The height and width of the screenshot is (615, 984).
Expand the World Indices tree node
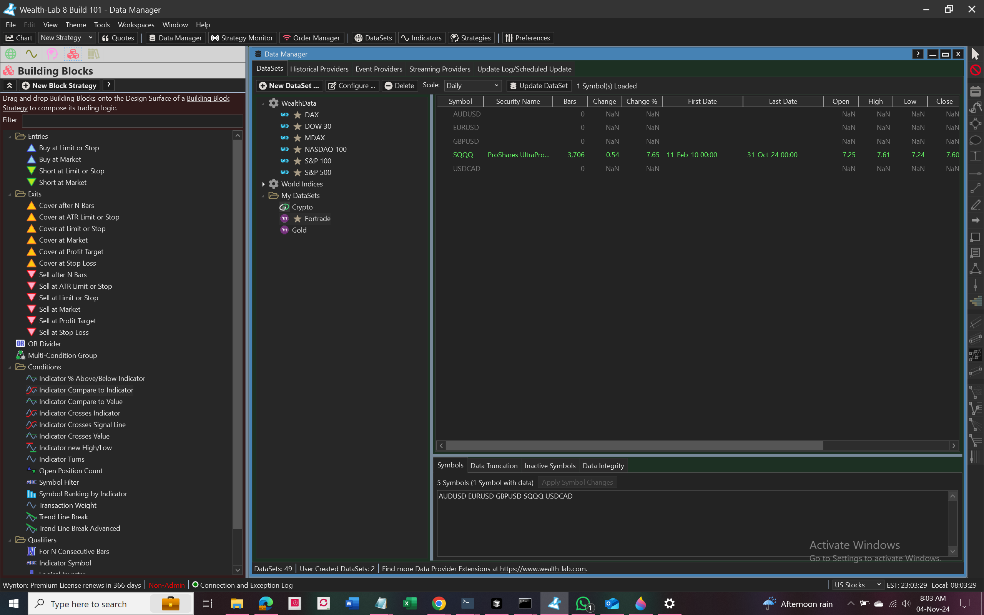tap(263, 184)
